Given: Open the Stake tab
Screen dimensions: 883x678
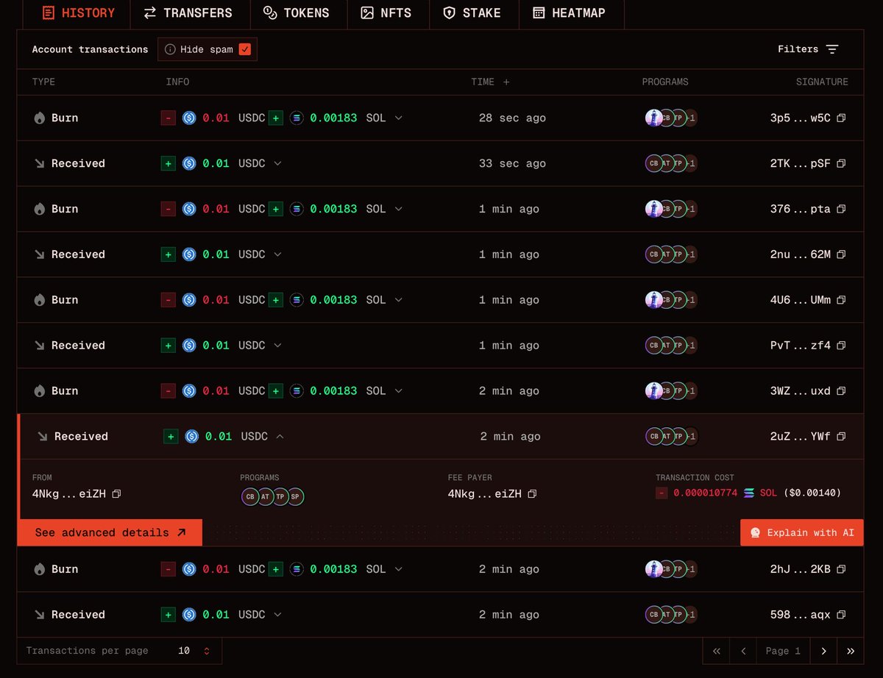Looking at the screenshot, I should (x=473, y=13).
